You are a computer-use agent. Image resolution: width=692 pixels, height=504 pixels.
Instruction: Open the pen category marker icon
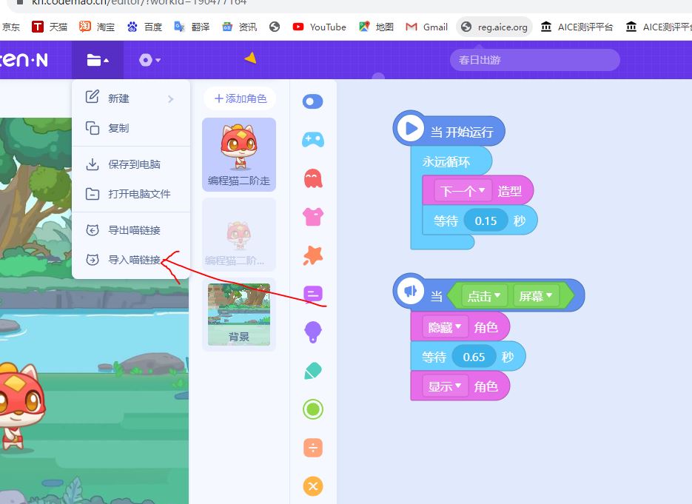click(x=313, y=371)
